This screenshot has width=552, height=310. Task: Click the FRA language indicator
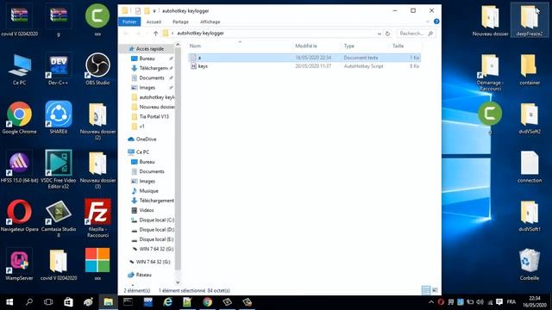point(511,302)
